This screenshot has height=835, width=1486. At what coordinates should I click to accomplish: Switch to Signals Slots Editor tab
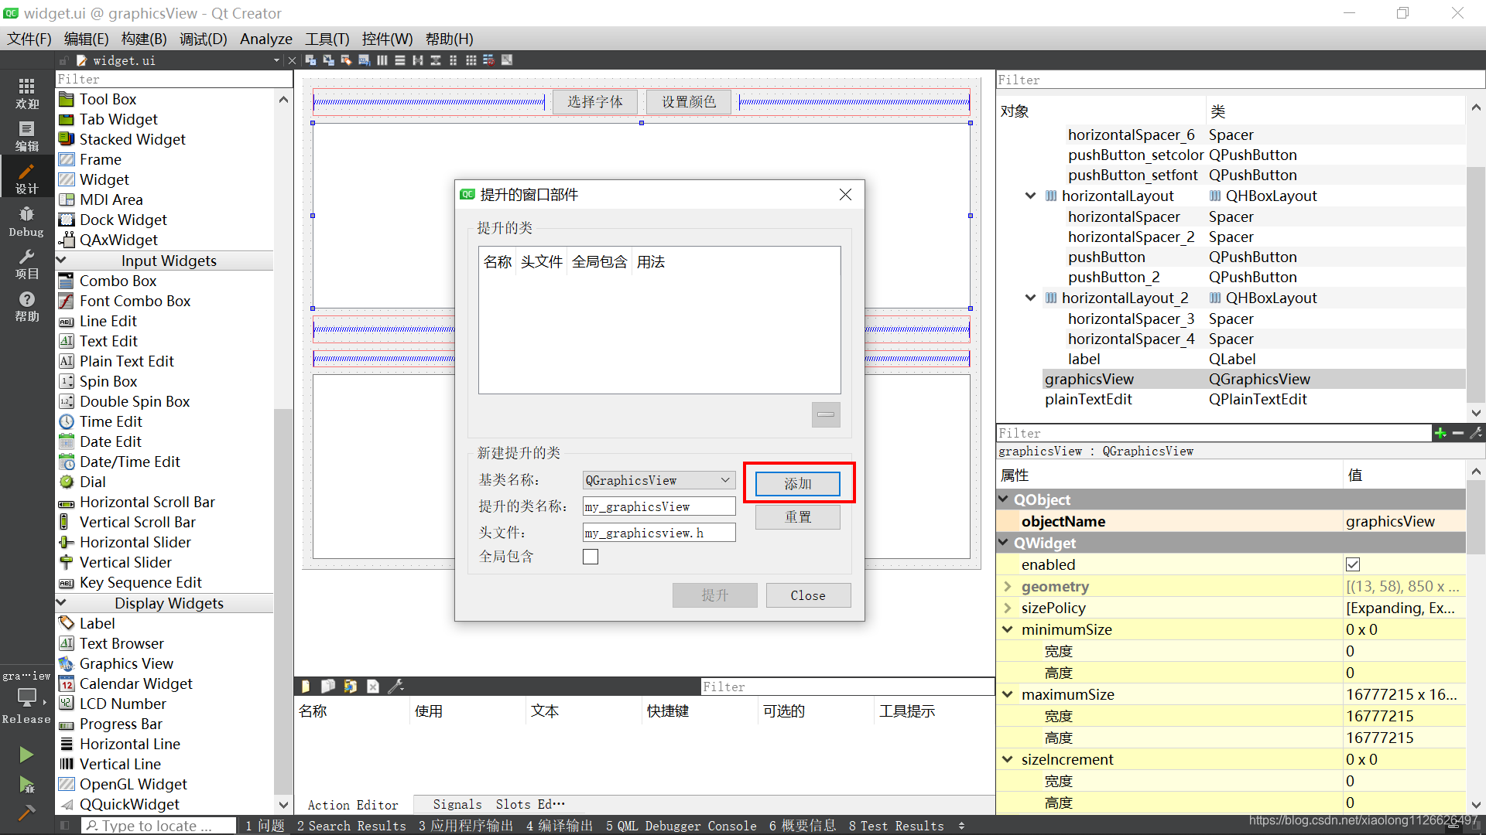coord(498,805)
